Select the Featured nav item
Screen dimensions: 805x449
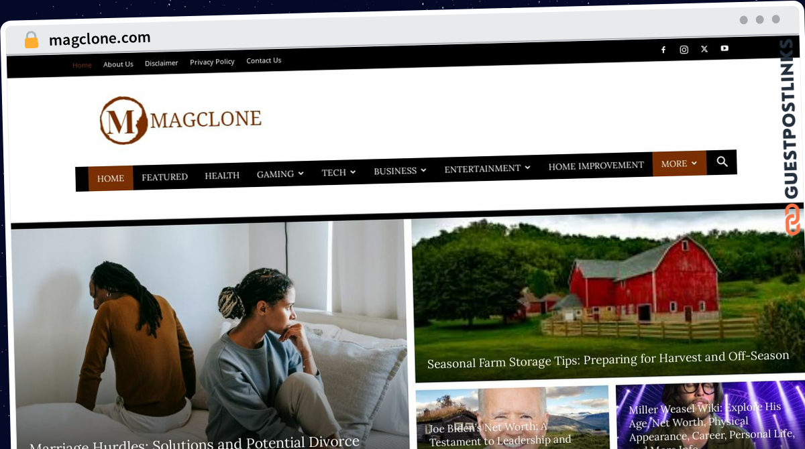(164, 177)
